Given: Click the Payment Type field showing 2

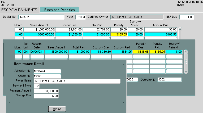Looking at the screenshot, I should pyautogui.click(x=37, y=86).
